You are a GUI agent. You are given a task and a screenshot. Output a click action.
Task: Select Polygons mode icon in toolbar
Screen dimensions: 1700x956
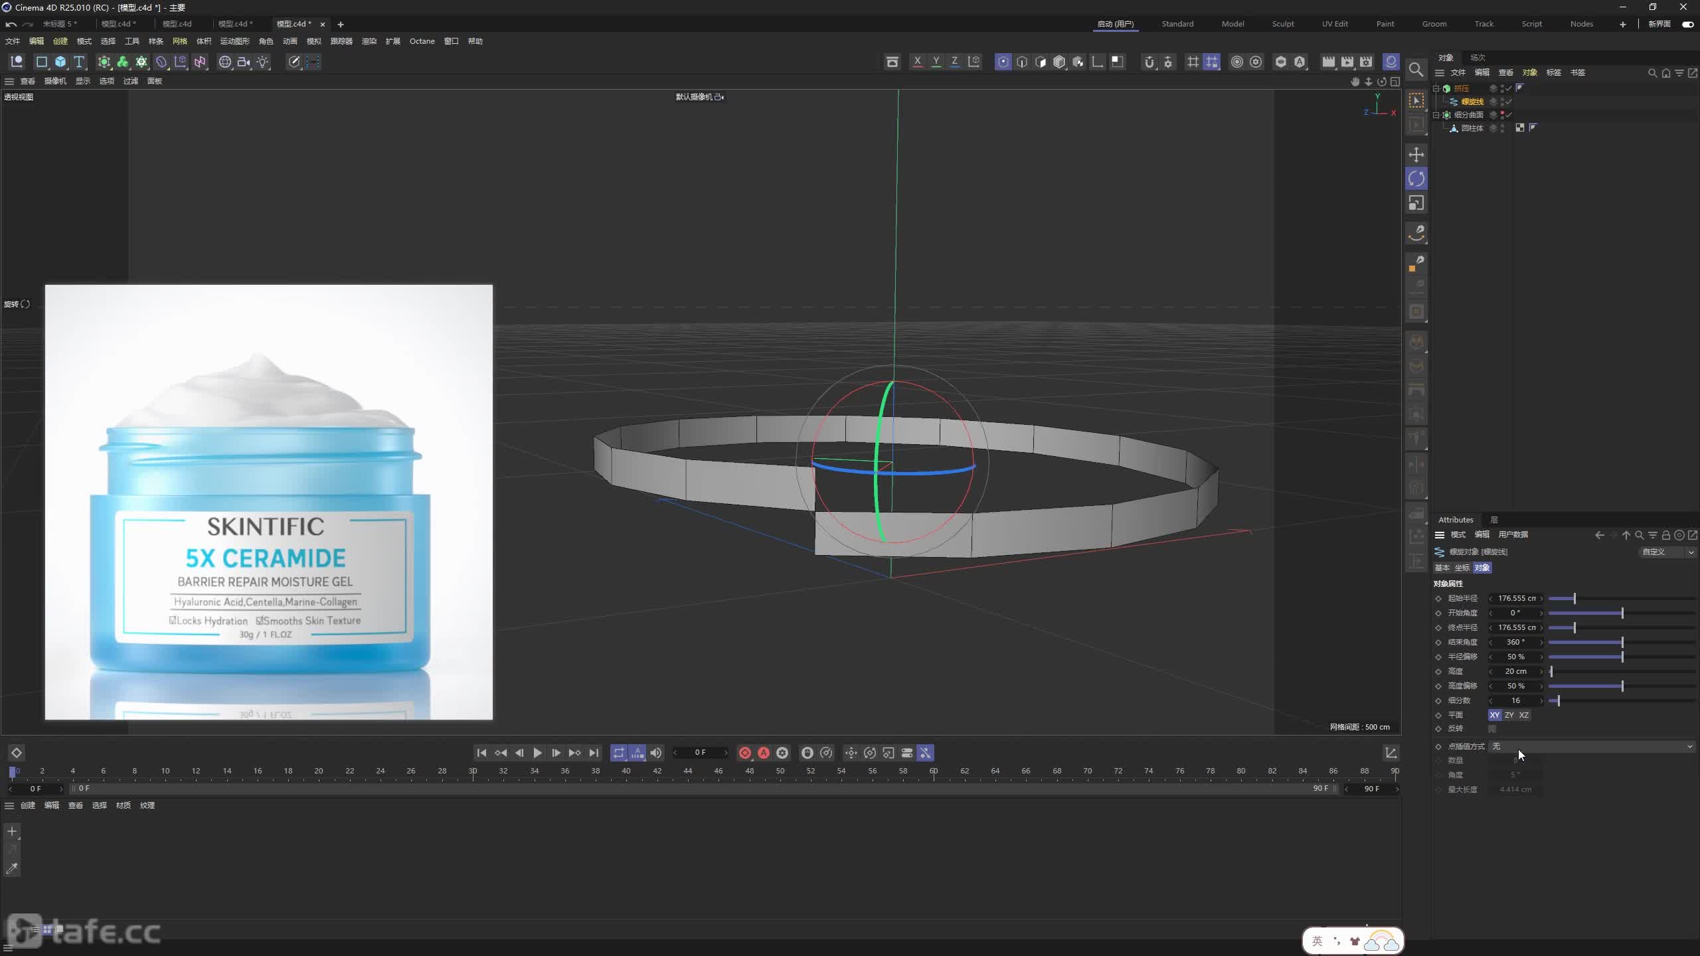[1041, 62]
